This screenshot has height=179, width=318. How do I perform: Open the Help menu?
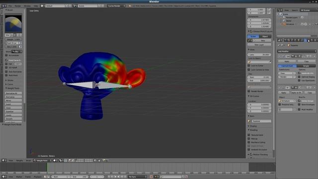pyautogui.click(x=36, y=6)
